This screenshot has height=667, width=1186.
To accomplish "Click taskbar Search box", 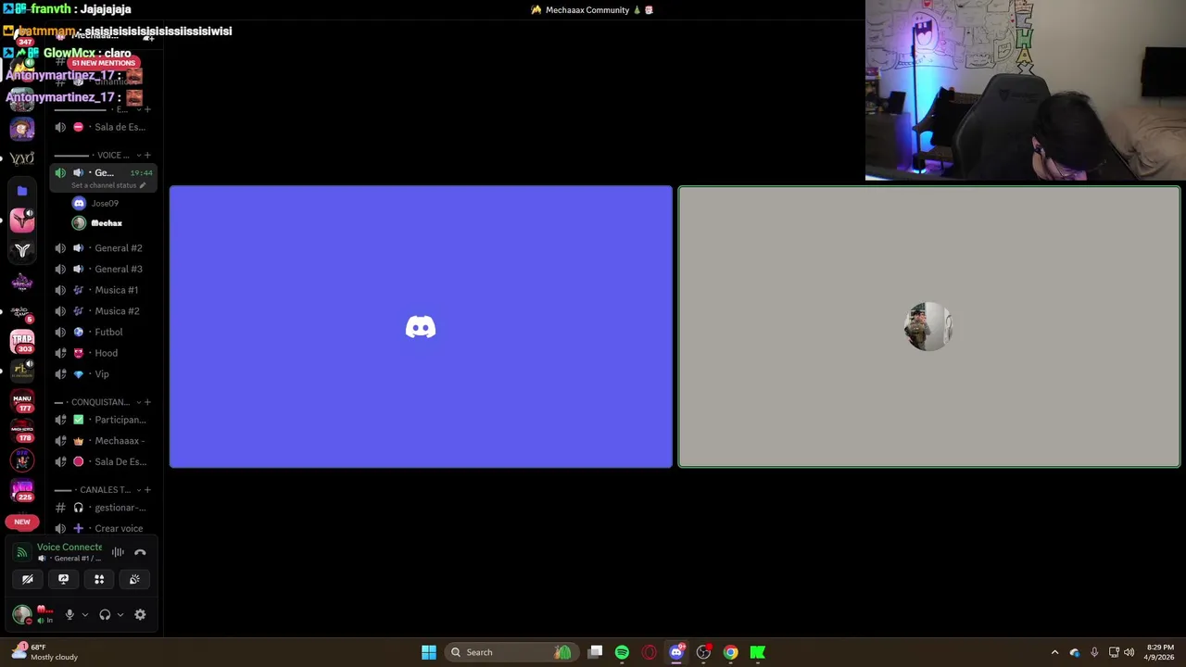I will tap(511, 652).
